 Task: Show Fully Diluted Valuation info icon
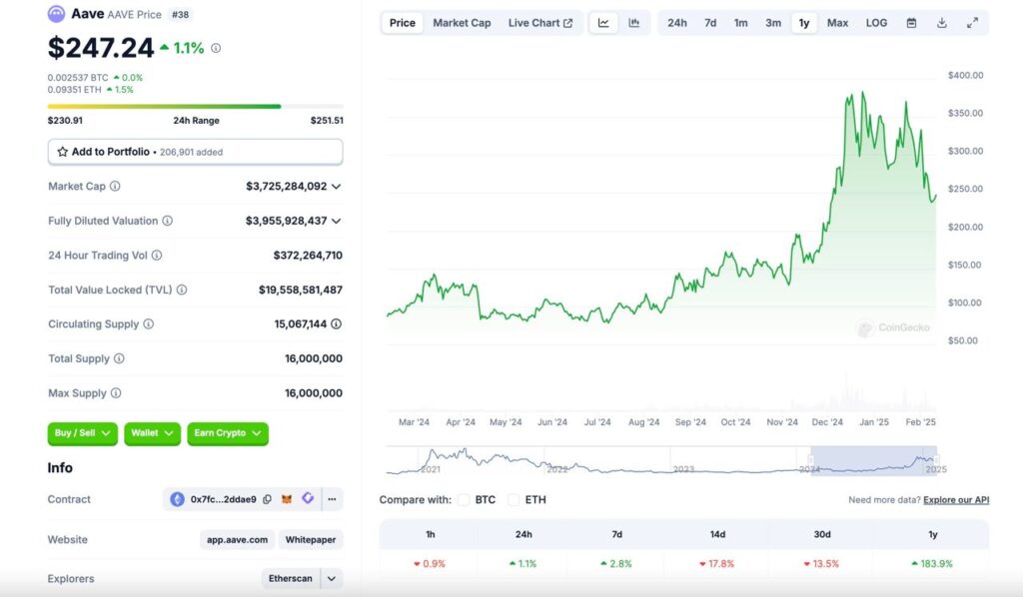coord(168,221)
